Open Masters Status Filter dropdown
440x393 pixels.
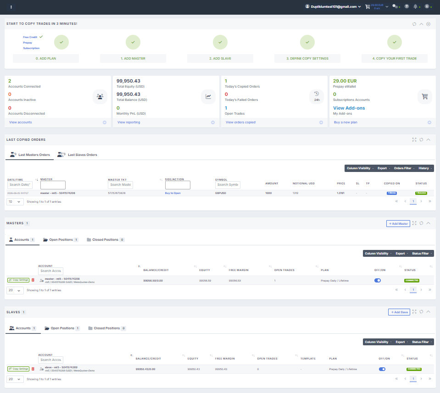pyautogui.click(x=422, y=254)
